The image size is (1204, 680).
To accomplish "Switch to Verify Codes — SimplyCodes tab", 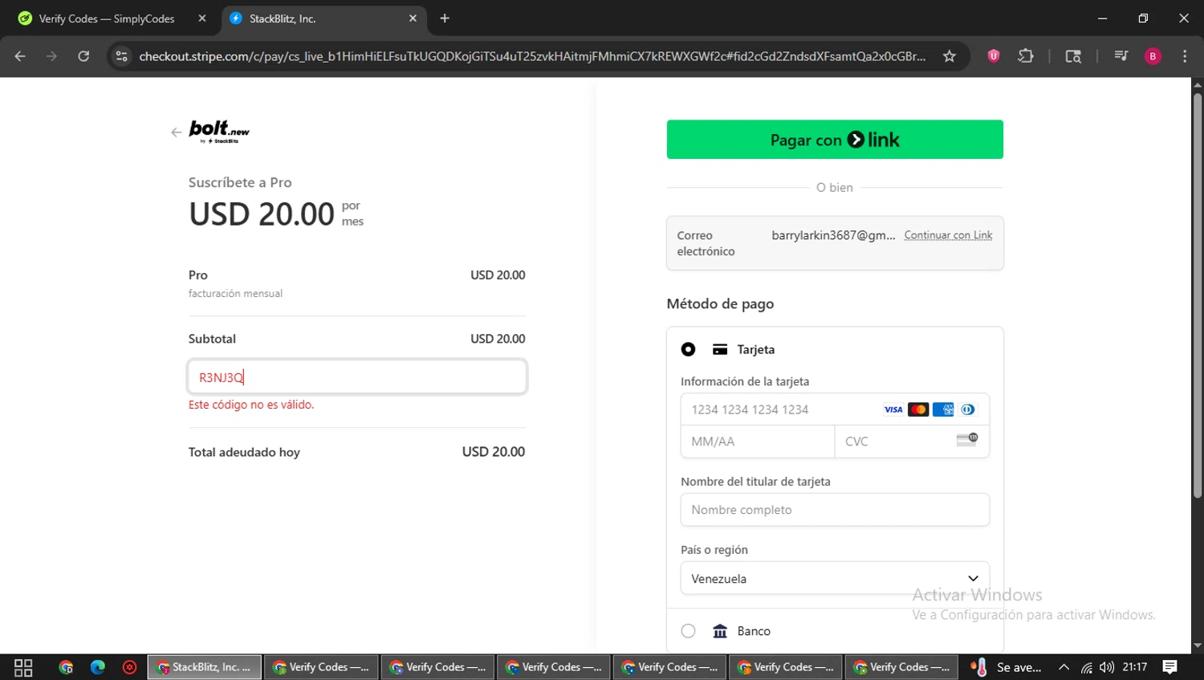I will coord(106,18).
